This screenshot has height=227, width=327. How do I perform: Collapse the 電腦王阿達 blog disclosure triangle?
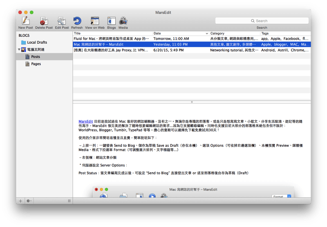point(19,49)
